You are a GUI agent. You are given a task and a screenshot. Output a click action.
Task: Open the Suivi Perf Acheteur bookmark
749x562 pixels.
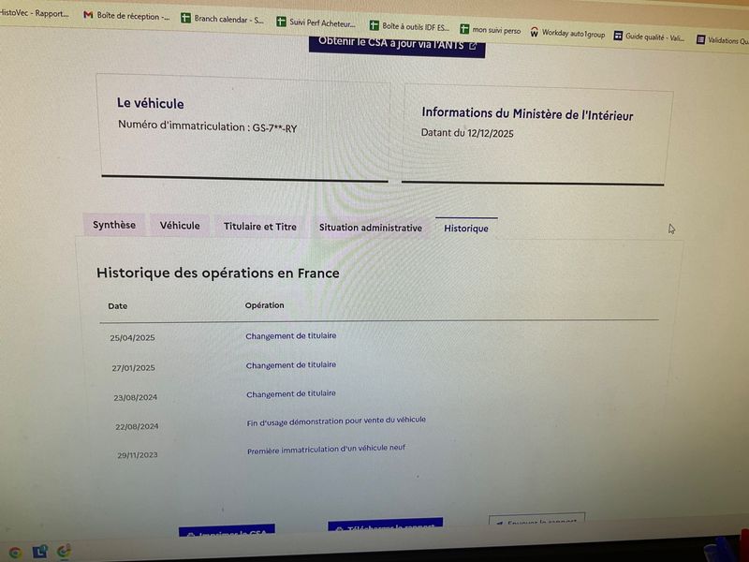pos(315,22)
